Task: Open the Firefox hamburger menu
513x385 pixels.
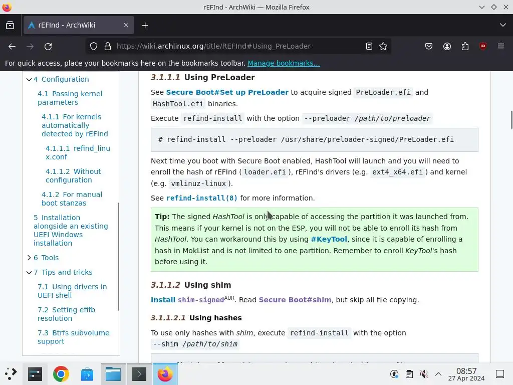Action: (501, 47)
